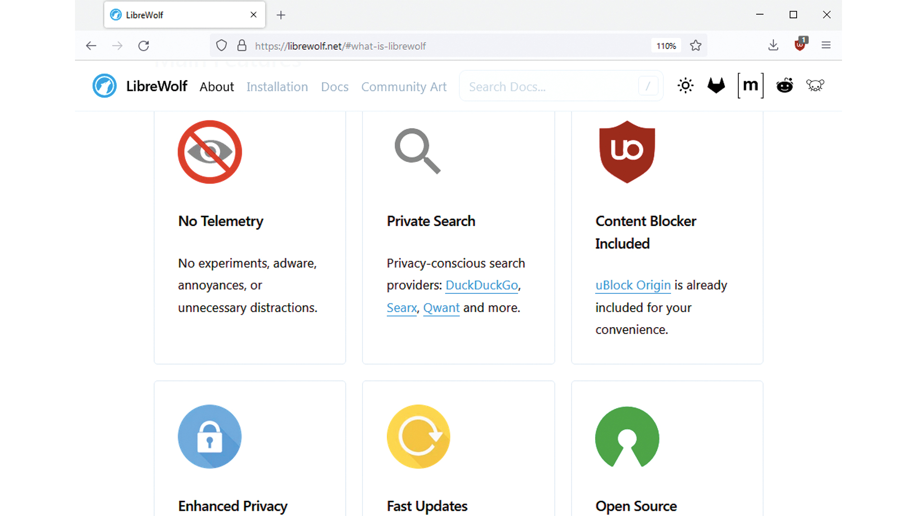
Task: Click the Search Docs input field
Action: tap(549, 86)
